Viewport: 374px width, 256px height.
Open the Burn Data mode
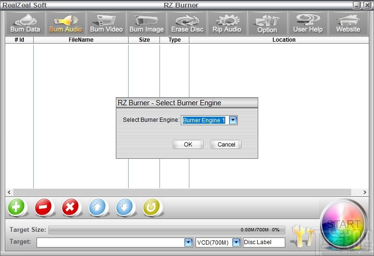click(25, 23)
